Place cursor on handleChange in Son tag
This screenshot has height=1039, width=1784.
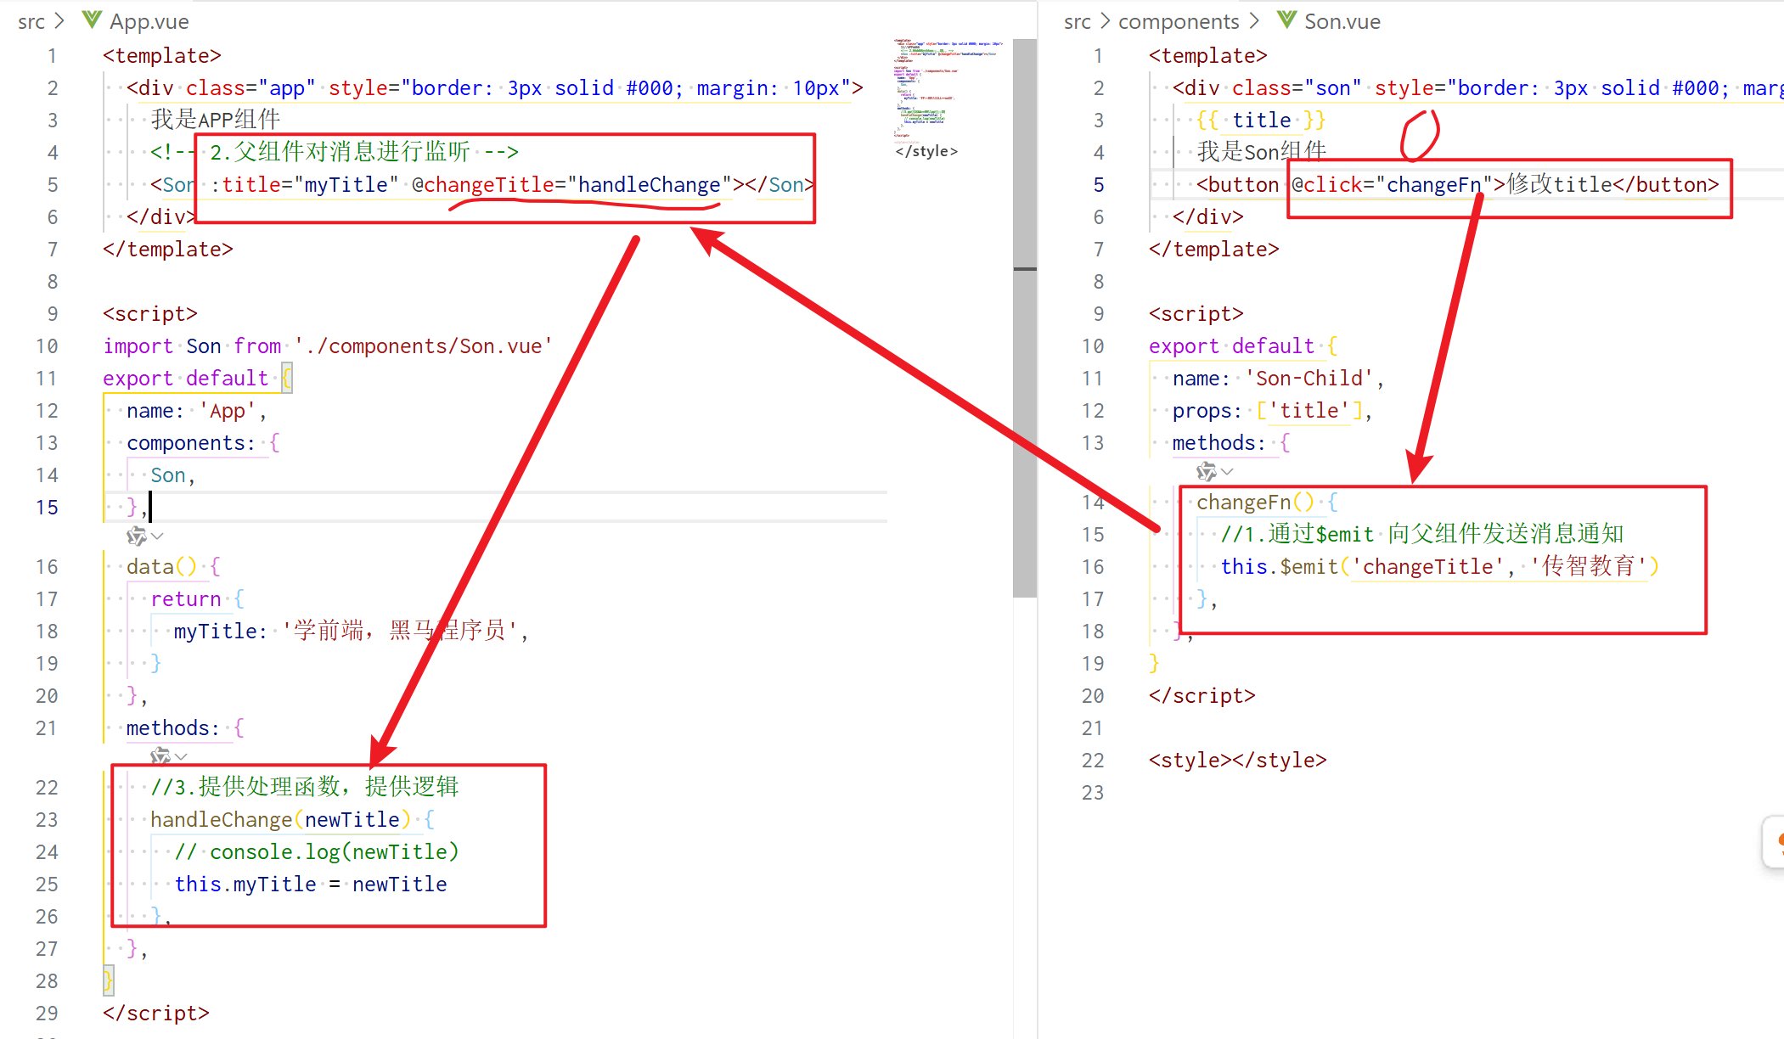tap(649, 185)
